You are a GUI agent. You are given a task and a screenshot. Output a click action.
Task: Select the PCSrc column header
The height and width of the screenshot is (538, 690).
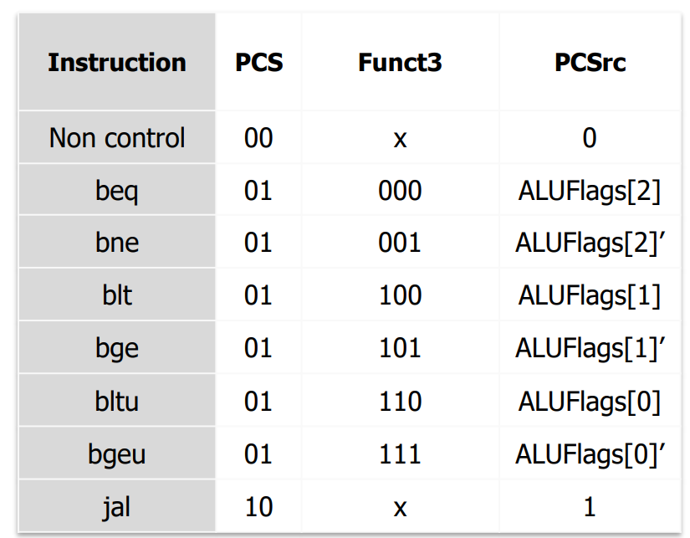point(590,63)
